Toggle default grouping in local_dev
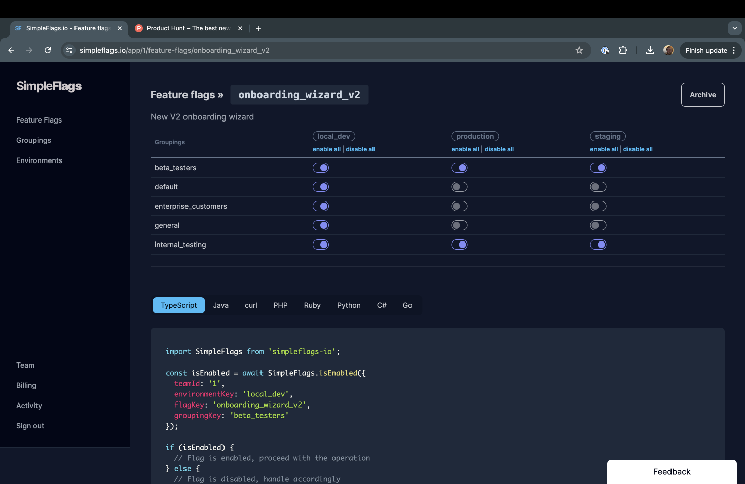This screenshot has height=484, width=745. 321,187
